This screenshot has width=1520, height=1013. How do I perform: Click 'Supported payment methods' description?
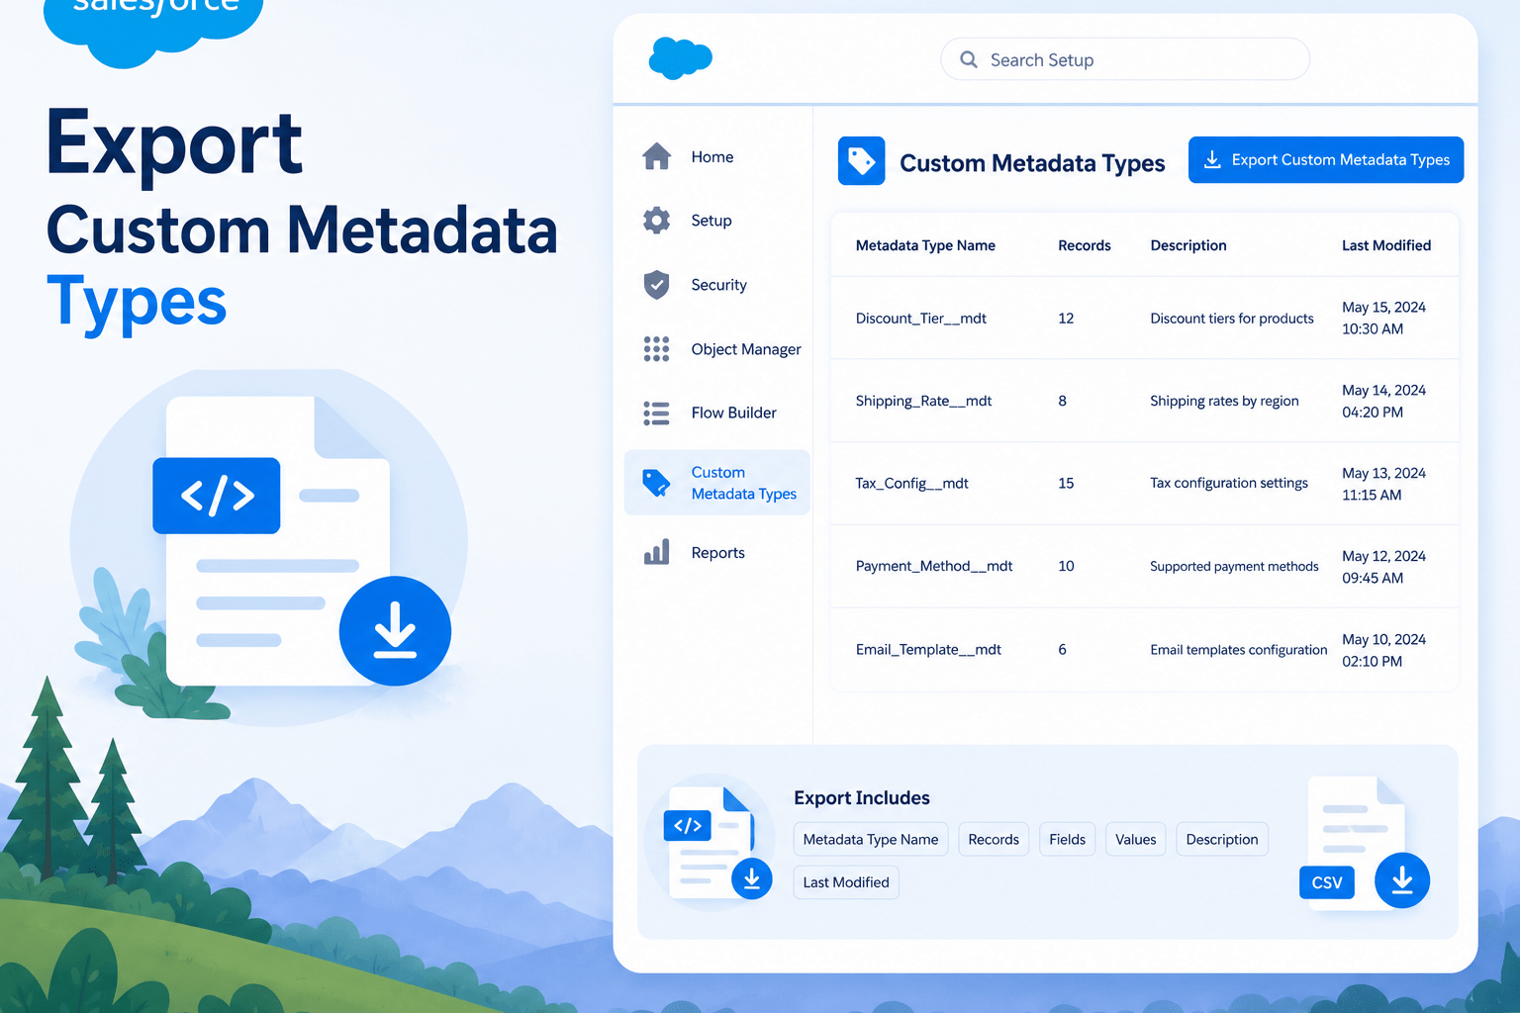coord(1234,566)
